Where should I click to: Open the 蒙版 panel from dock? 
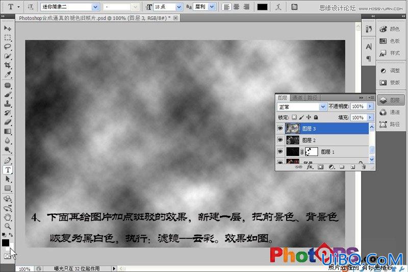click(x=390, y=83)
